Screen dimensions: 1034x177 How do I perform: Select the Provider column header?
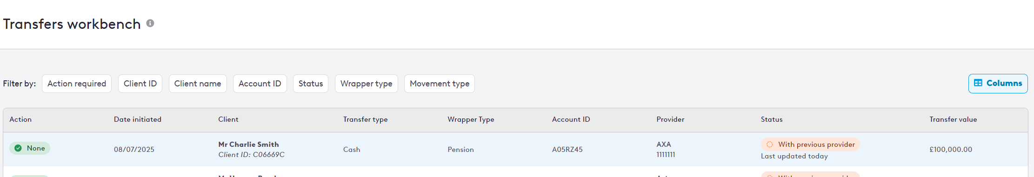tap(670, 119)
